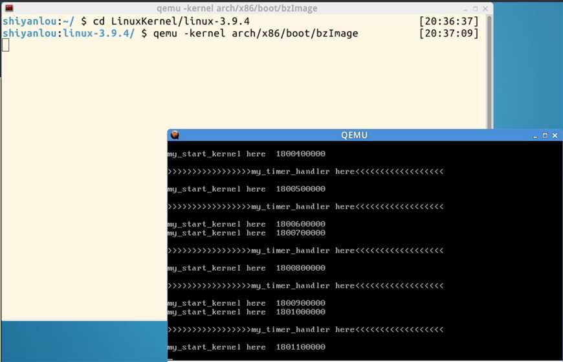Click the line ending 1800400000
Image resolution: width=563 pixels, height=362 pixels.
coord(247,154)
